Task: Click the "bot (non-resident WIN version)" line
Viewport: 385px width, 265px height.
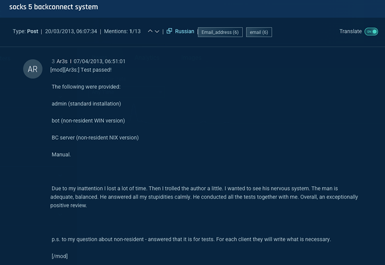Action: click(x=88, y=120)
